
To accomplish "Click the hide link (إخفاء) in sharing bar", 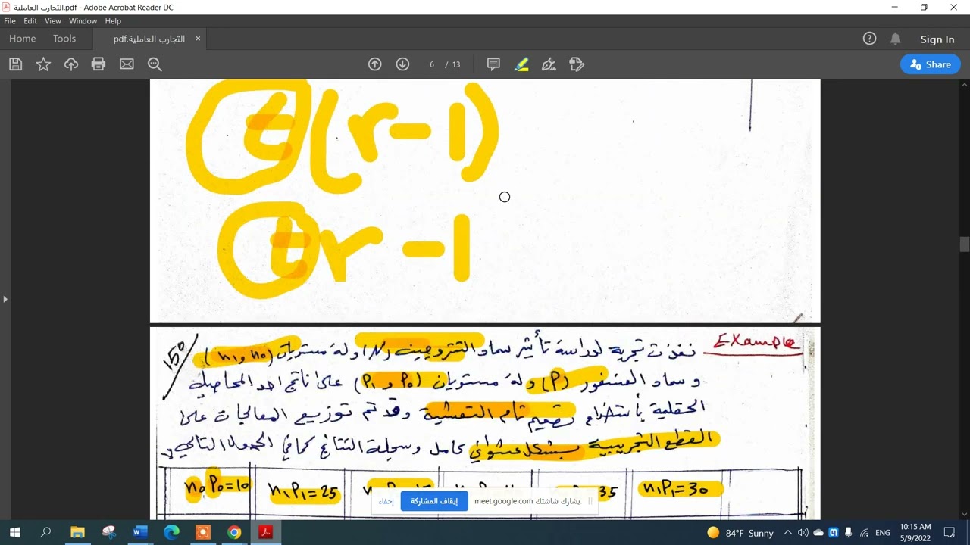I will pyautogui.click(x=386, y=501).
